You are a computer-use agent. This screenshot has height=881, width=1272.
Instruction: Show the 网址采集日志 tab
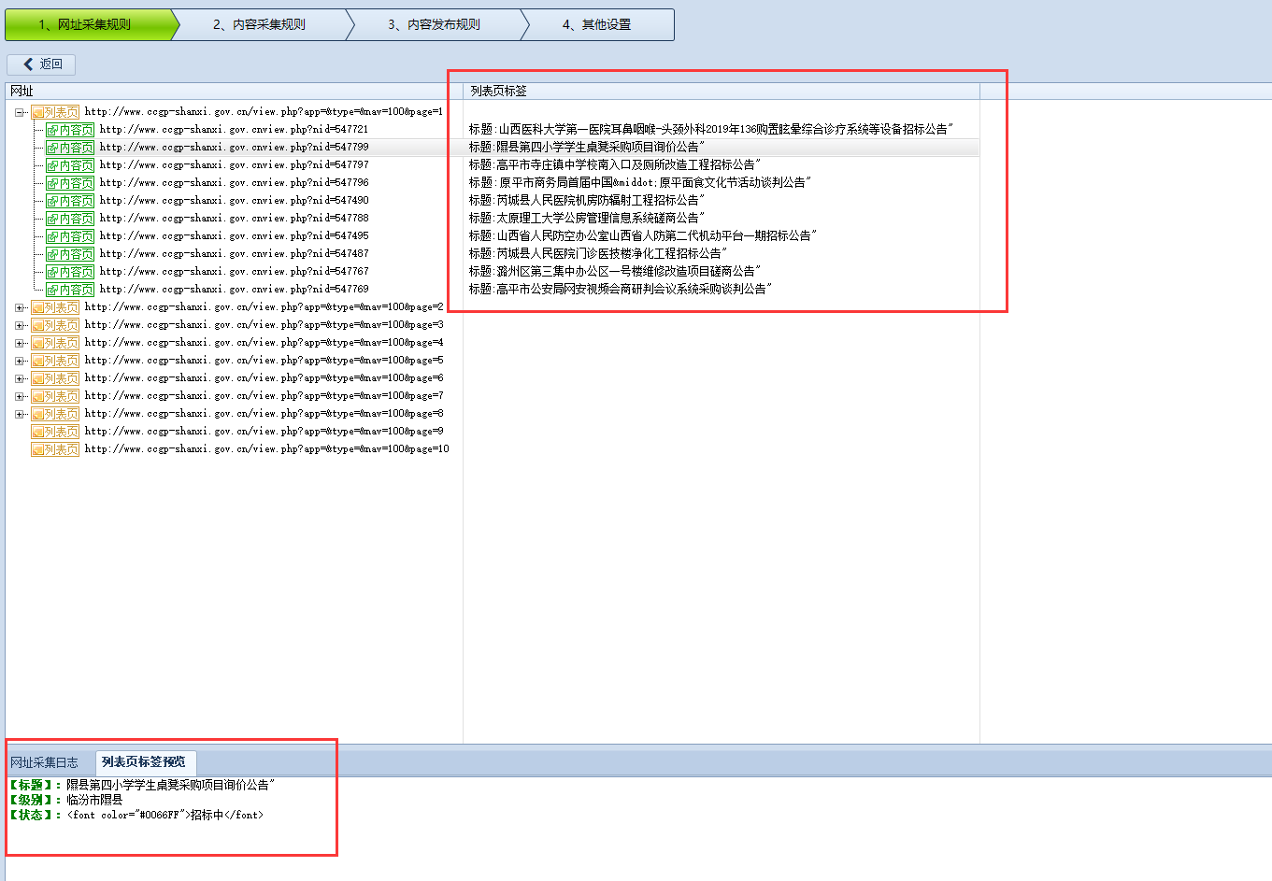[45, 762]
